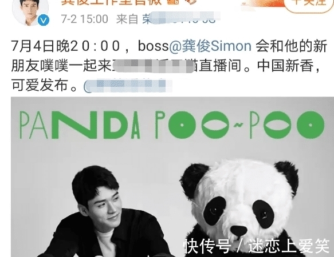The image size is (334, 257).
Task: Click the emoji icons after the account name
Action: [181, 2]
